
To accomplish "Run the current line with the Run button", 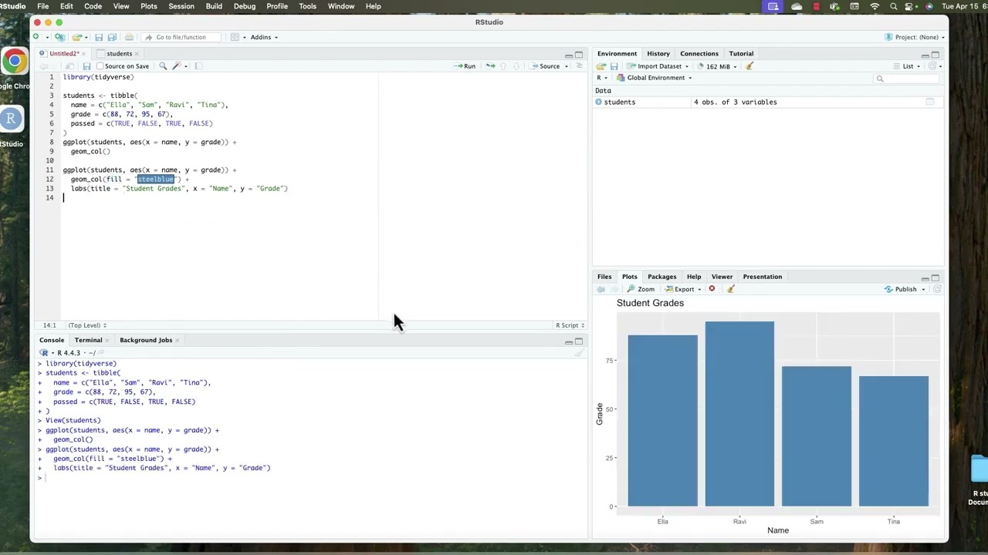I will click(465, 66).
